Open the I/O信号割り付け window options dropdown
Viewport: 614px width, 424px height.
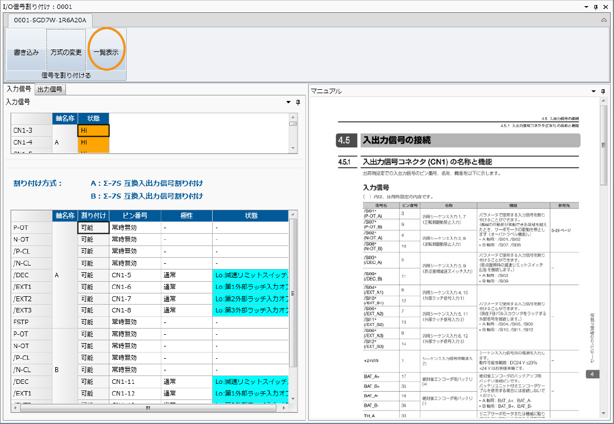pyautogui.click(x=586, y=7)
